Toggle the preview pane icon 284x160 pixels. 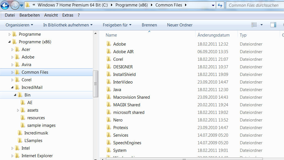273,25
